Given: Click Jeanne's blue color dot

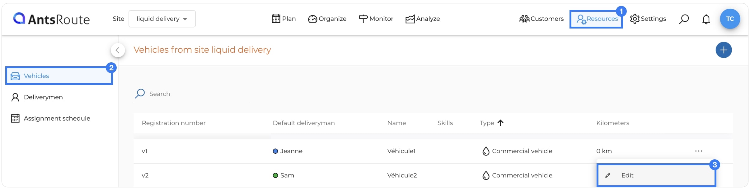Looking at the screenshot, I should pos(275,151).
